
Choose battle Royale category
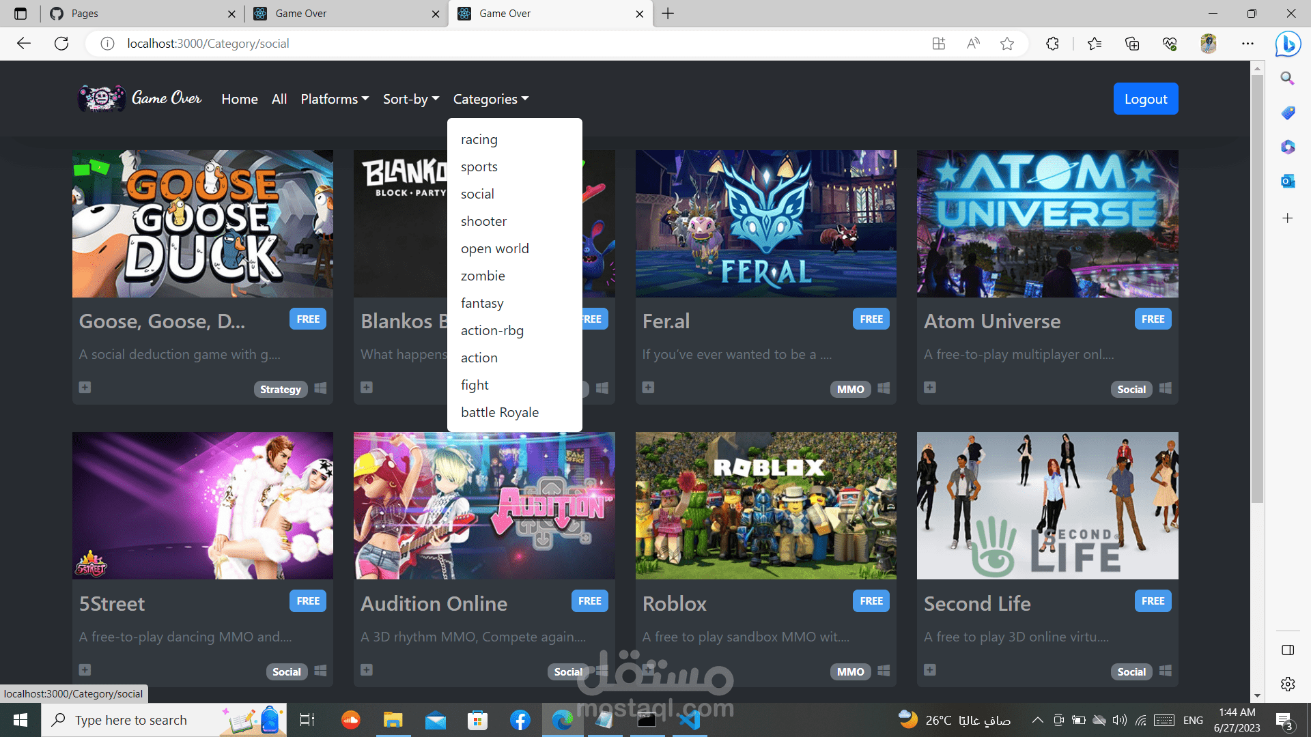tap(499, 412)
